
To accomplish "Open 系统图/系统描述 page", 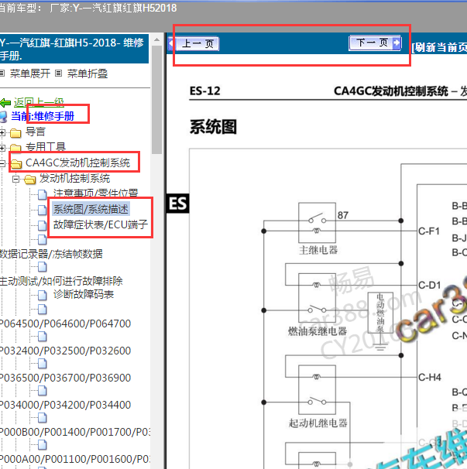I will (x=91, y=209).
